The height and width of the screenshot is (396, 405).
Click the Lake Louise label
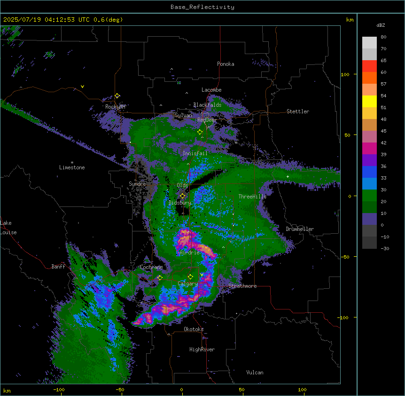pos(8,228)
